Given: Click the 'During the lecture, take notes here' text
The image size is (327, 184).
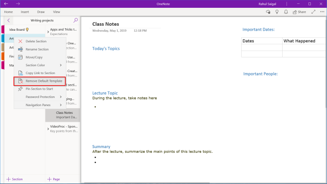Looking at the screenshot, I should (x=124, y=98).
